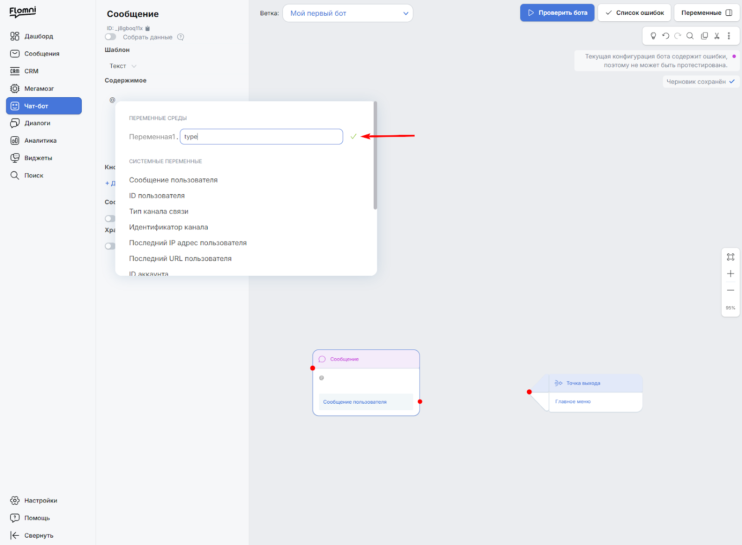Click the Переменная1 name input field
Screen dimensions: 742x545
pyautogui.click(x=261, y=137)
